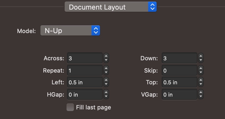225x119 pixels.
Task: Increment the Skip stepper
Action: pyautogui.click(x=201, y=68)
